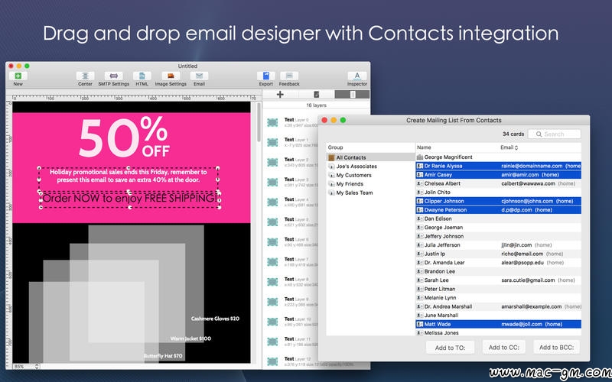Select the Joe's Associates group
612x382 pixels.
tap(370, 167)
